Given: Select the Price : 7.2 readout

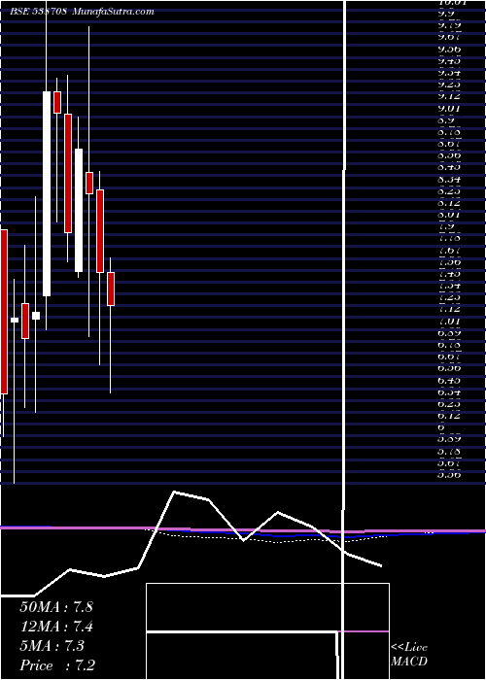Looking at the screenshot, I should point(57,665).
